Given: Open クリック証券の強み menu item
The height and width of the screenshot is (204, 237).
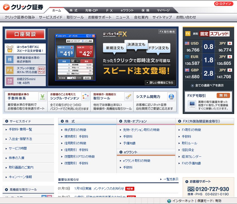Looking at the screenshot, I should [20, 17].
